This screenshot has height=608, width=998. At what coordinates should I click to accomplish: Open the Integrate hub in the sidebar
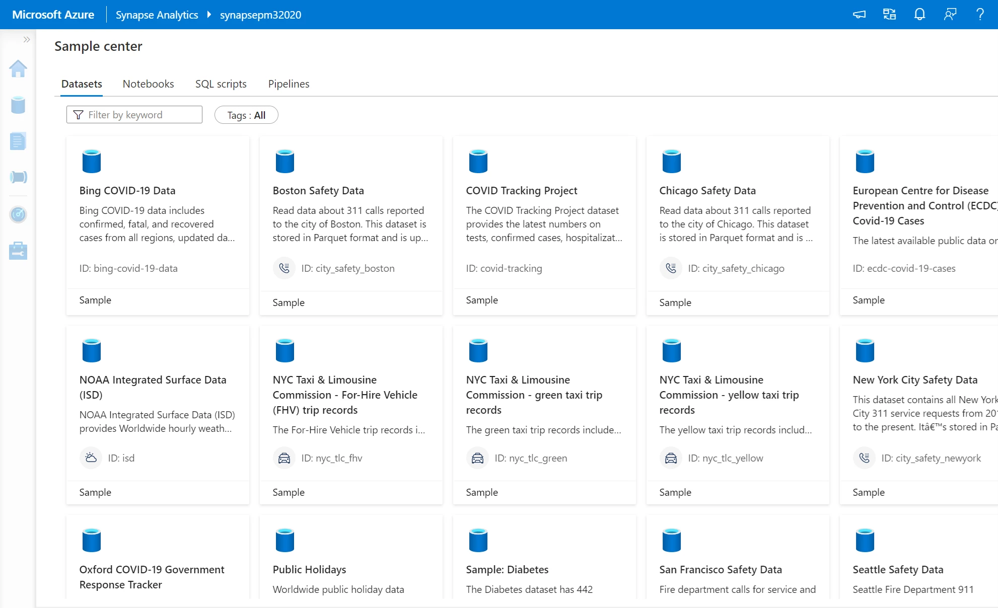pos(18,177)
